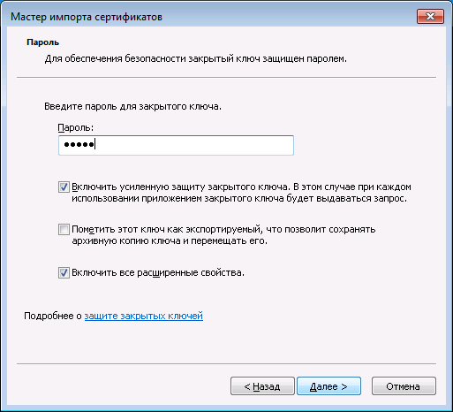Click the text Включить все расширенные свойства

tap(158, 273)
